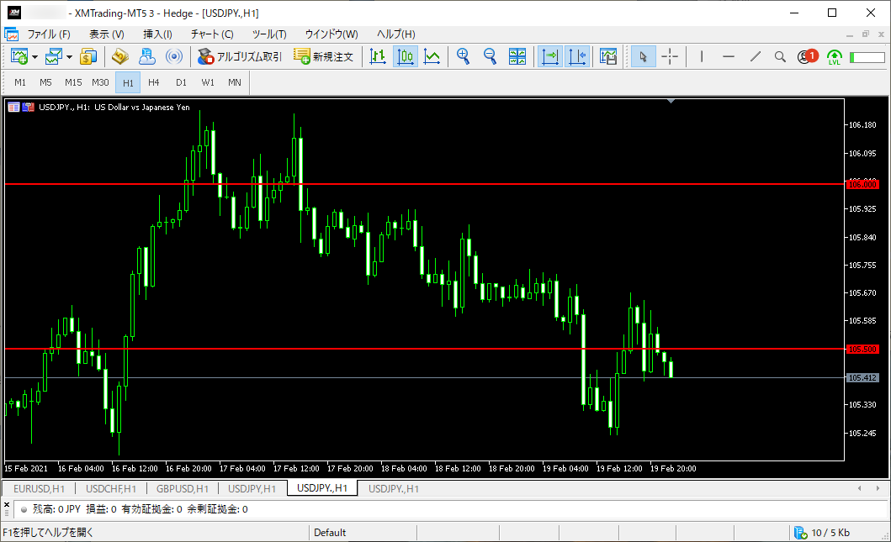Viewport: 891px width, 542px height.
Task: Expand the profiles dropdown arrow
Action: pos(69,57)
